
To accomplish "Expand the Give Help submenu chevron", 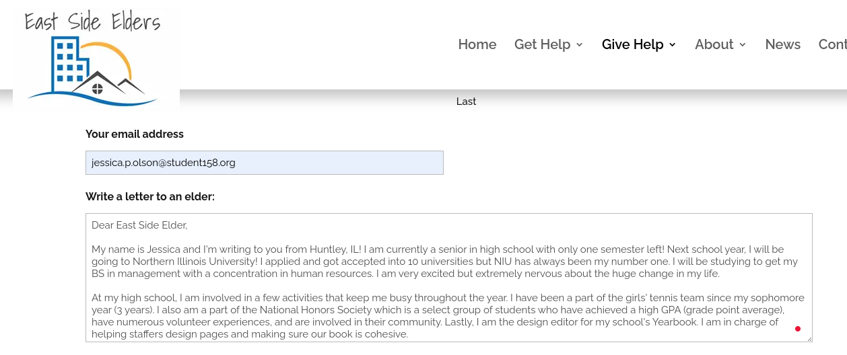I will click(x=672, y=45).
